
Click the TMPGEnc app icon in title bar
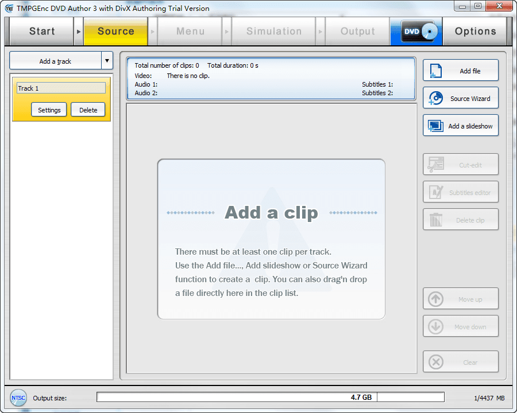[x=9, y=8]
